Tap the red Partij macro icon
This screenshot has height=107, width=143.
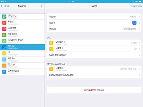click(x=4, y=23)
